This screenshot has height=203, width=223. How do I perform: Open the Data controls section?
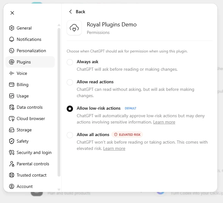pos(30,107)
